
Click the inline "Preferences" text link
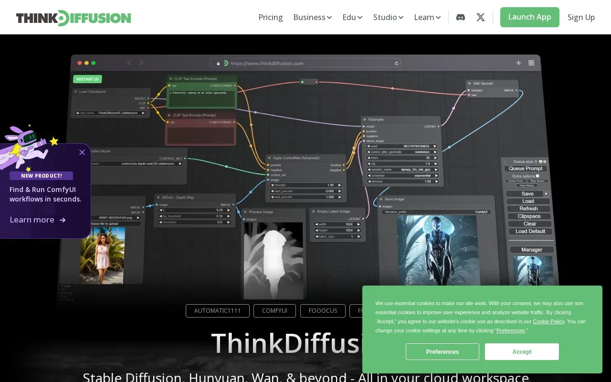511,330
